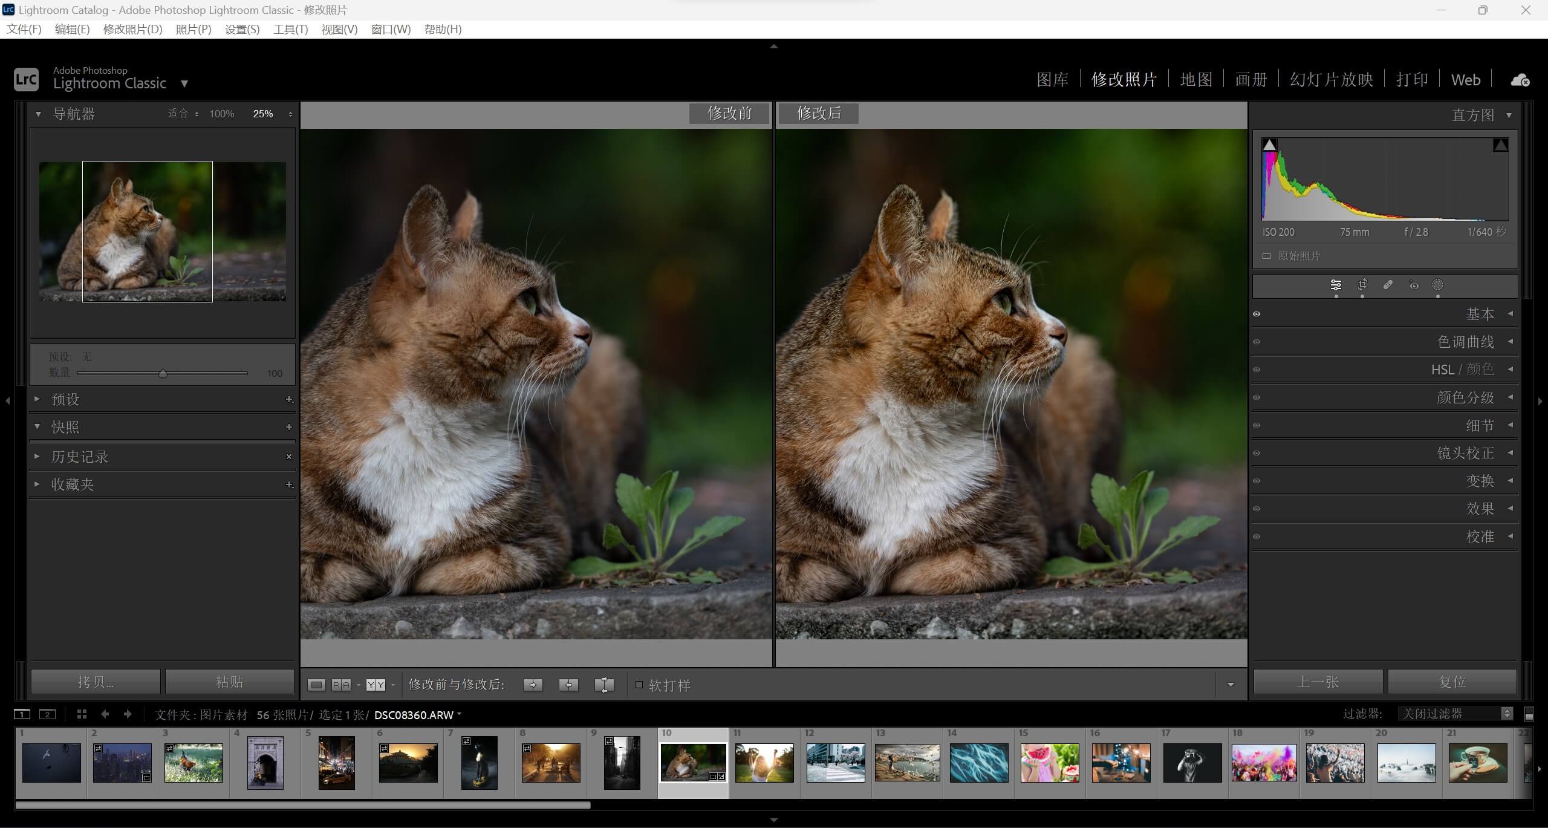1548x828 pixels.
Task: Copy After settings to Before arrow button
Action: 568,685
